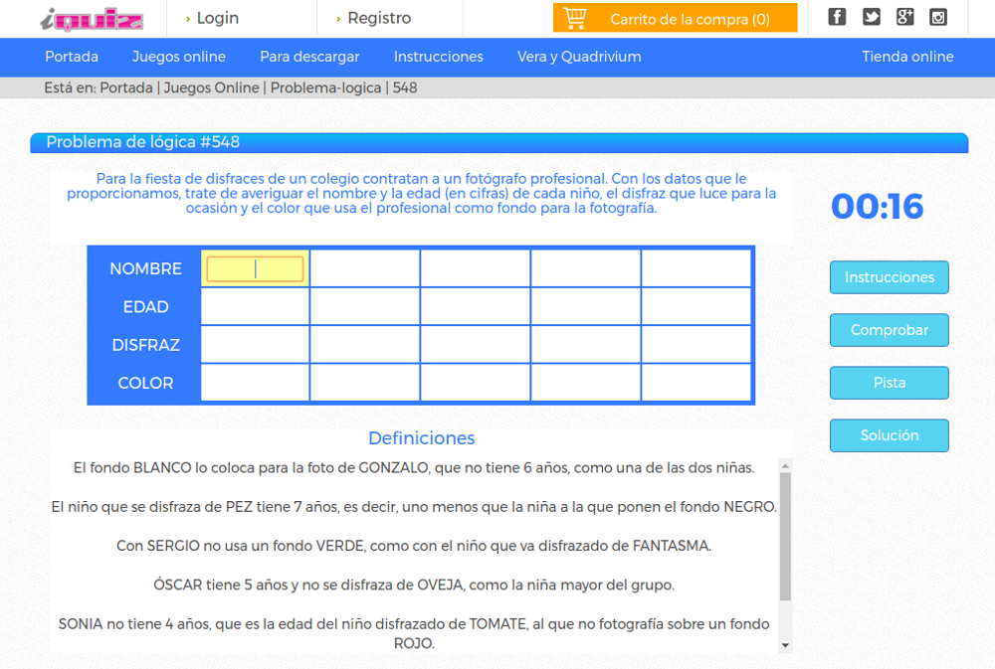Image resolution: width=995 pixels, height=669 pixels.
Task: Click the Juegos Online breadcrumb
Action: click(211, 87)
